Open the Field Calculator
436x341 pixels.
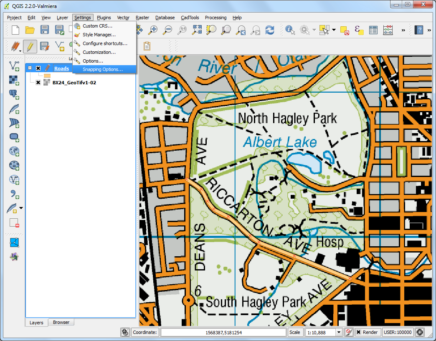[388, 30]
